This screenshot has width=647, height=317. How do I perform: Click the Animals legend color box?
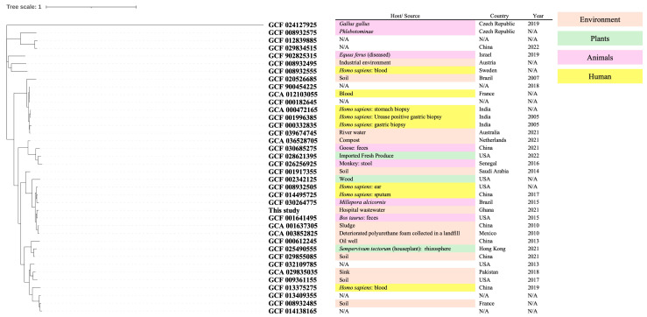[600, 58]
